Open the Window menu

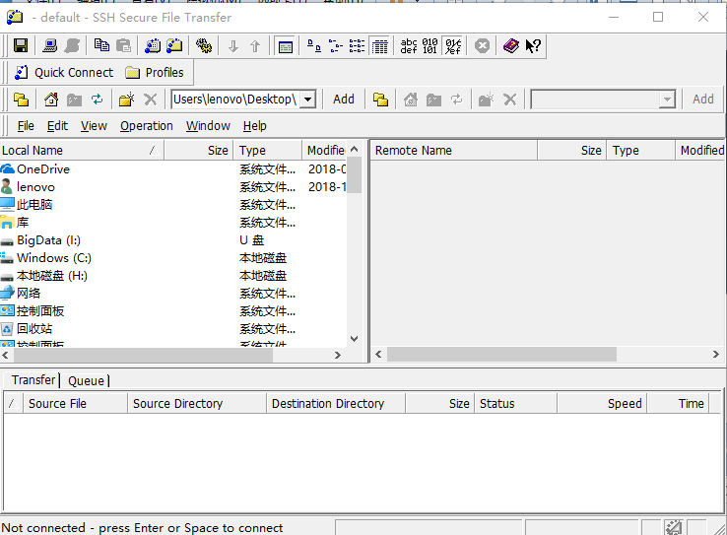[x=208, y=126]
